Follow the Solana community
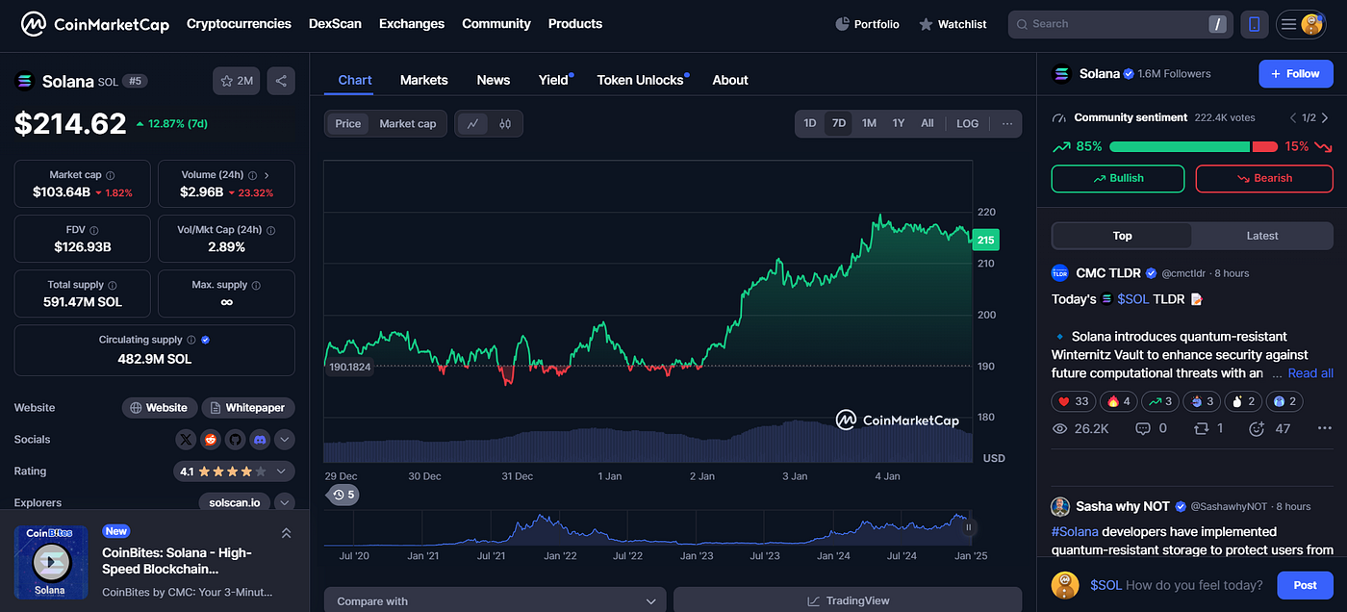Screen dimensions: 1347x612 [1296, 74]
